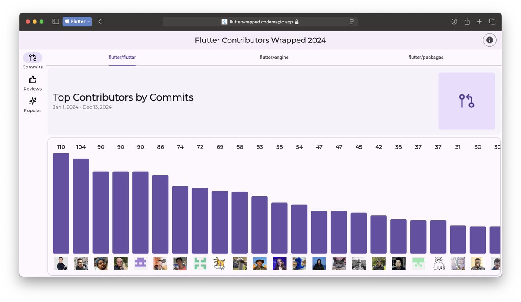Screen dimensions: 521x302
Task: Open a new tab with the plus button
Action: click(479, 21)
